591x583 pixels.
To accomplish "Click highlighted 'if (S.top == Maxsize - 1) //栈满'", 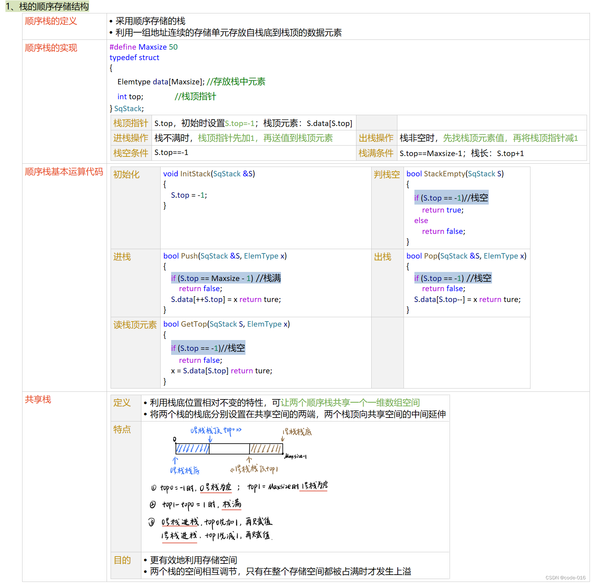I will point(226,278).
